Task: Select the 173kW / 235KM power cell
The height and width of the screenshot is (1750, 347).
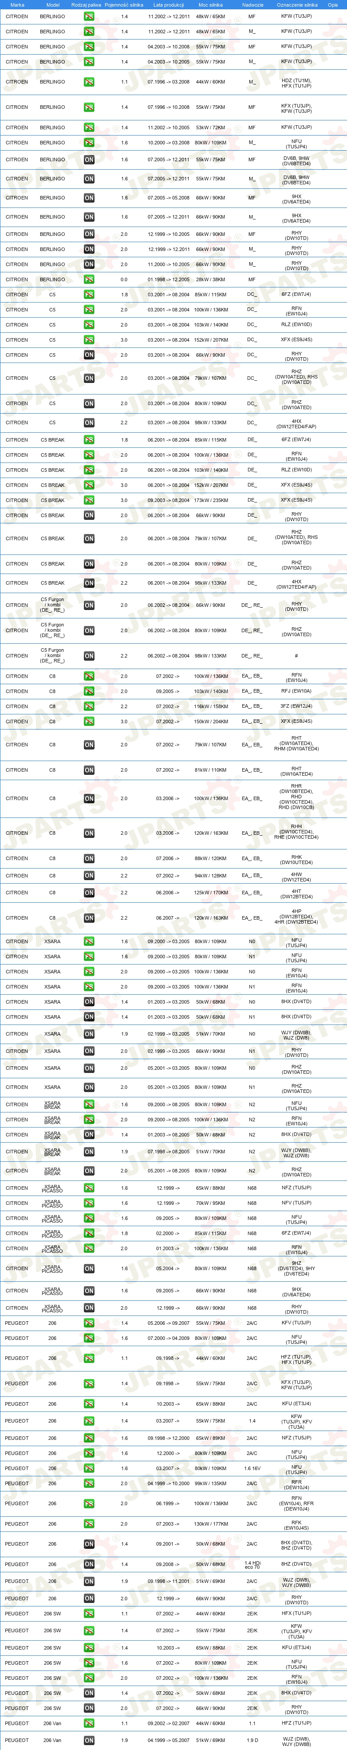Action: tap(210, 500)
